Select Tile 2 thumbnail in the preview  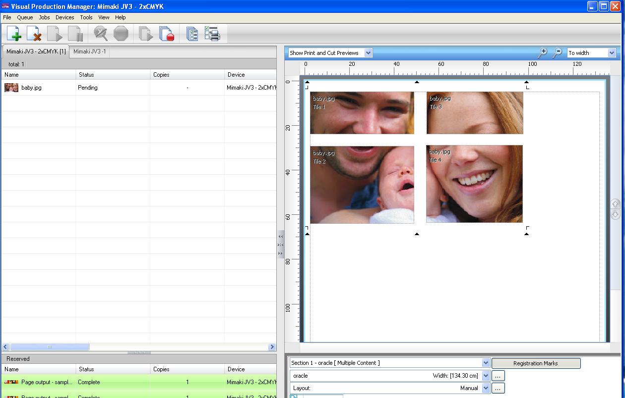point(362,185)
